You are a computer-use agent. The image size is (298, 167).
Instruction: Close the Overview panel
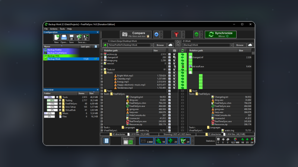[98, 90]
